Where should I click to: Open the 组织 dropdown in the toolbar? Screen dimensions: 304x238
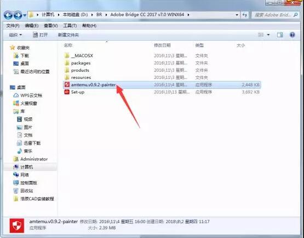click(x=15, y=35)
